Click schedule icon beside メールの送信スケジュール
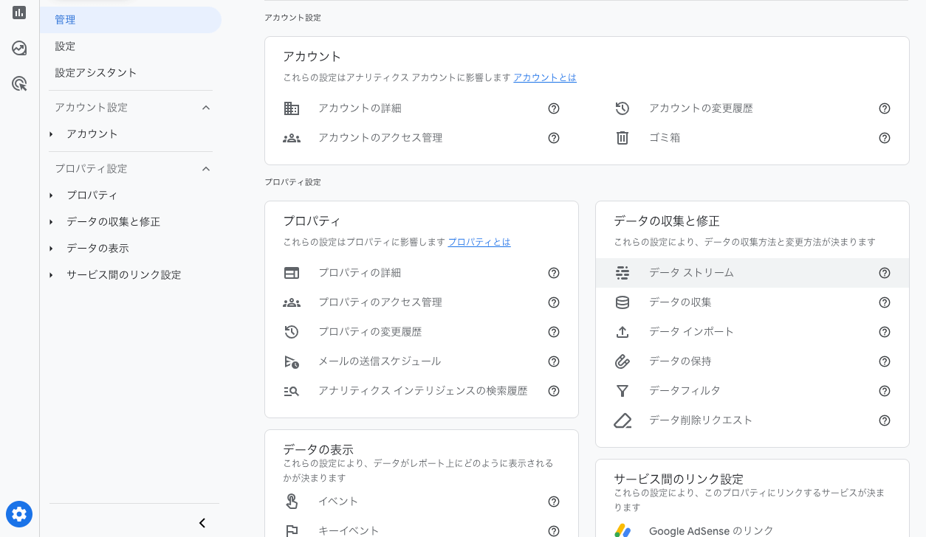The image size is (926, 537). pyautogui.click(x=292, y=361)
